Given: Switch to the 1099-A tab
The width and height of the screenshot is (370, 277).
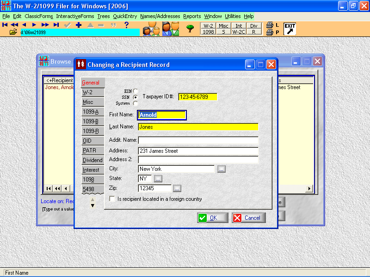Looking at the screenshot, I should (x=92, y=112).
